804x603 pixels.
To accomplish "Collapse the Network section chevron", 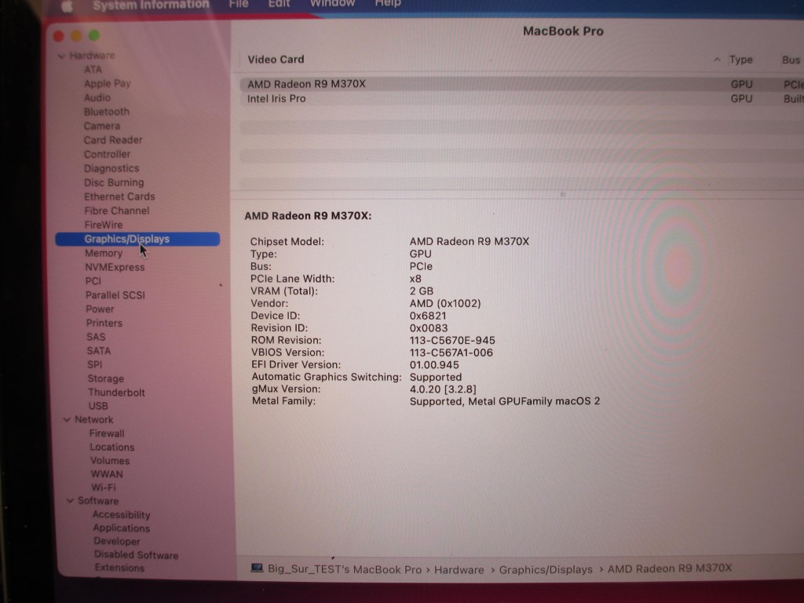I will click(x=67, y=419).
